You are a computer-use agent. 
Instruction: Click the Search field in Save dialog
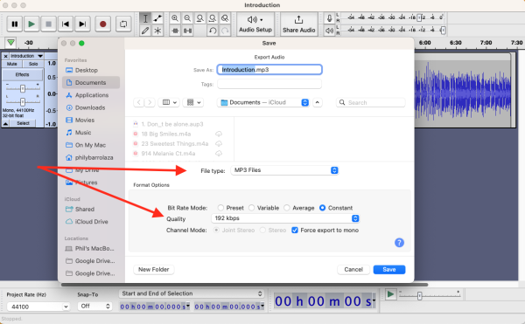coord(371,102)
